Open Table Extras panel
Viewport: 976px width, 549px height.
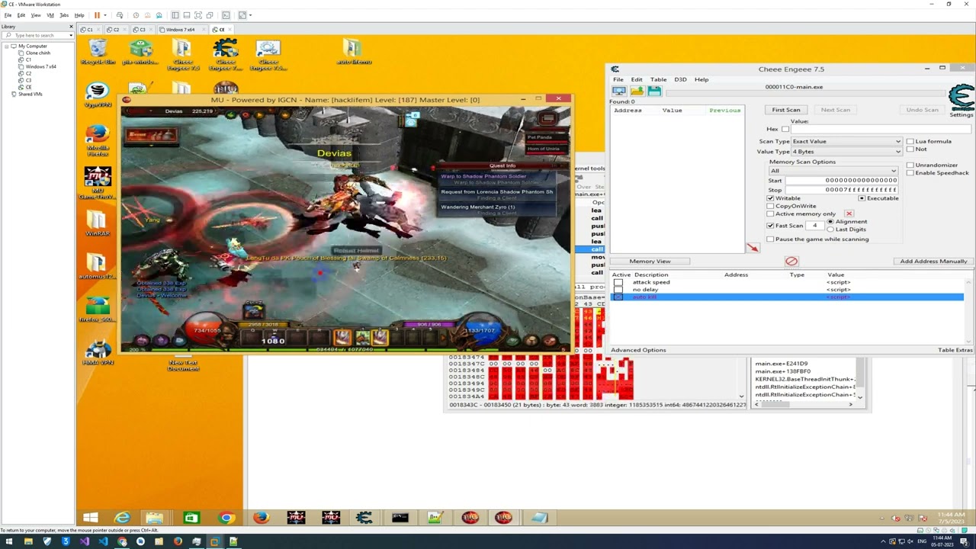955,350
